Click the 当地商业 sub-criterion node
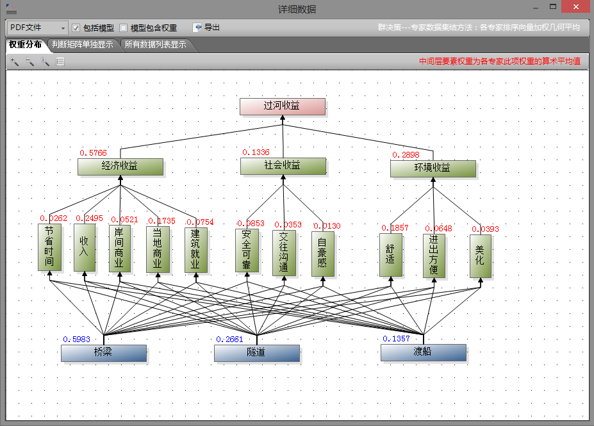594x426 pixels. point(158,249)
